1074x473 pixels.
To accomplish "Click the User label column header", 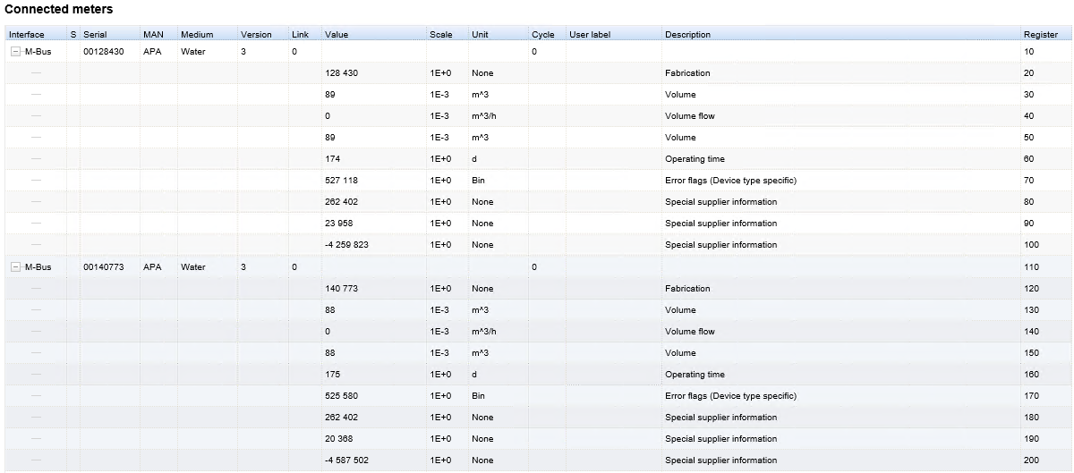I will tap(589, 35).
